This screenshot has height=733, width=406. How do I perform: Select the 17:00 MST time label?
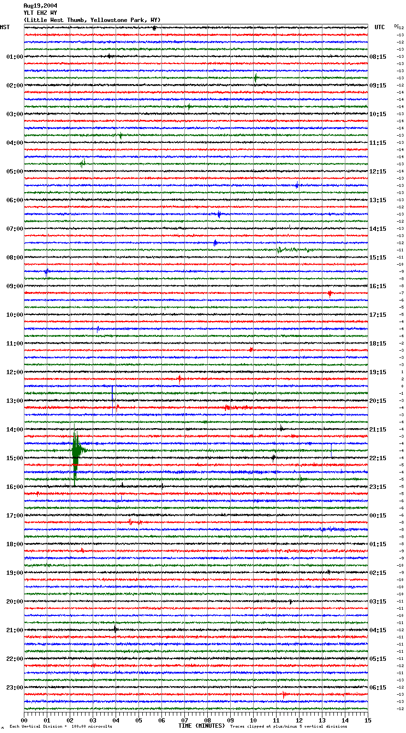[x=15, y=516]
